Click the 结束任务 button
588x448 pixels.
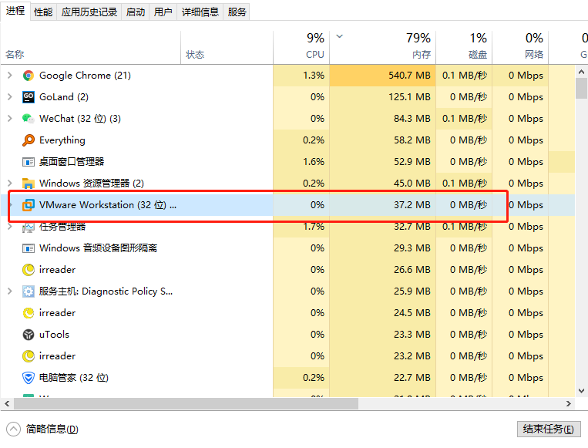click(549, 429)
